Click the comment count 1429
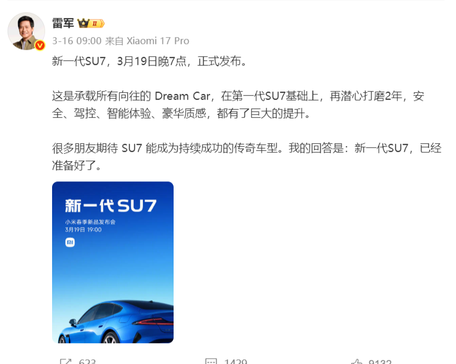The width and height of the screenshot is (456, 364). tap(236, 361)
